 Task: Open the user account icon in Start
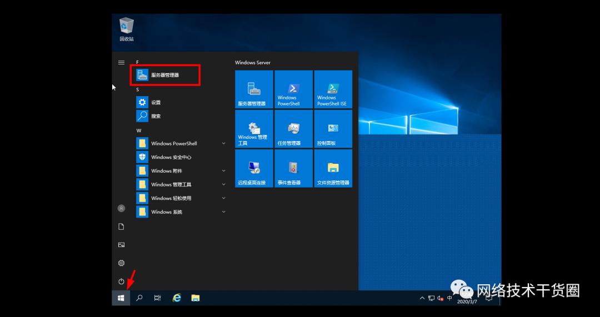coord(121,208)
